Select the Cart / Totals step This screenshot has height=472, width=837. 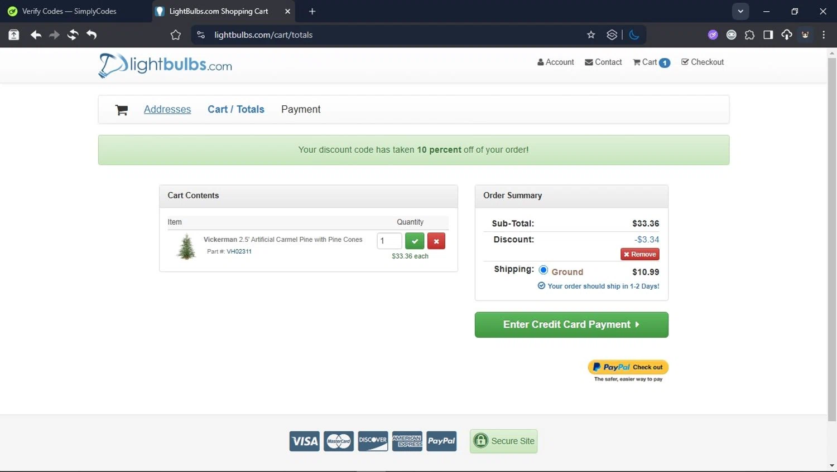236,109
